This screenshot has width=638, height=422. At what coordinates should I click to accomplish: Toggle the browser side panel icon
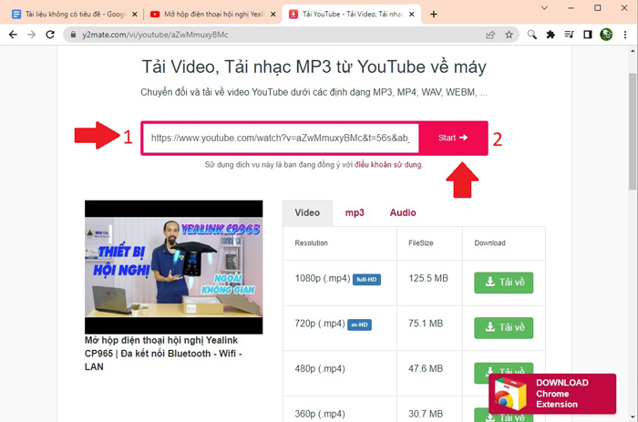[588, 35]
